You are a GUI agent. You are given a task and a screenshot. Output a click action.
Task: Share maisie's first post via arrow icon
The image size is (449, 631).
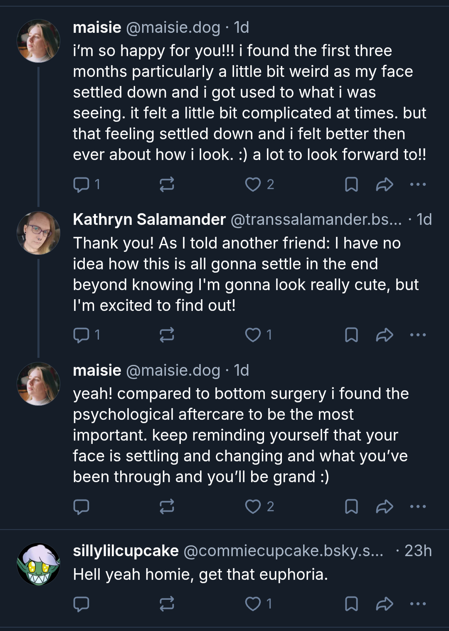point(385,184)
